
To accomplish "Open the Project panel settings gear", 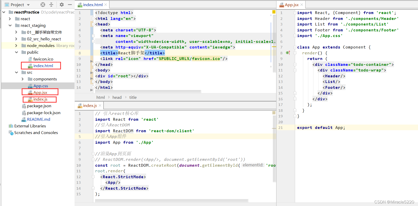I will (x=62, y=5).
